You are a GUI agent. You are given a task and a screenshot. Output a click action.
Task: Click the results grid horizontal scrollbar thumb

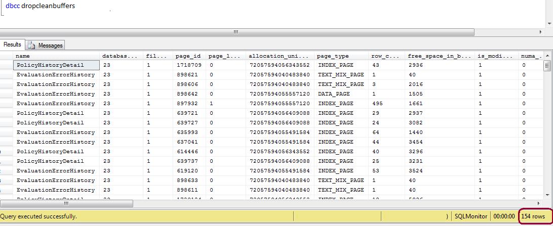point(67,204)
